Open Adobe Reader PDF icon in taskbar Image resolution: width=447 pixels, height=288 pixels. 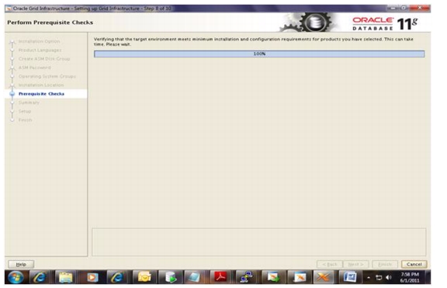220,277
